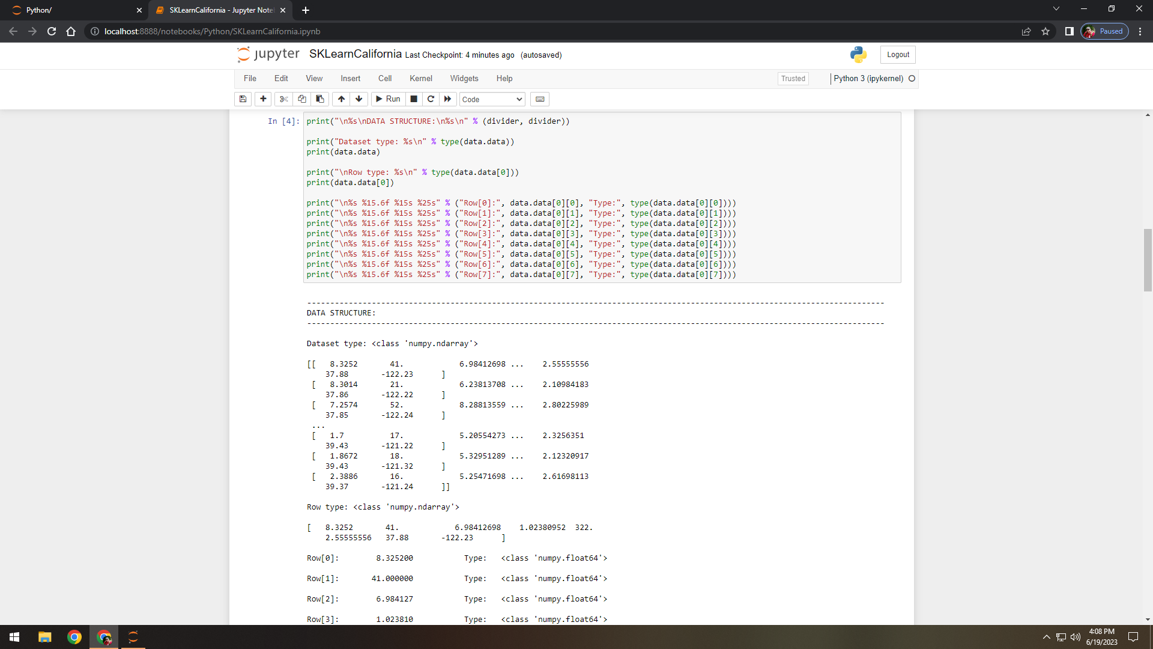Paste cells below icon
The width and height of the screenshot is (1153, 649).
(319, 99)
